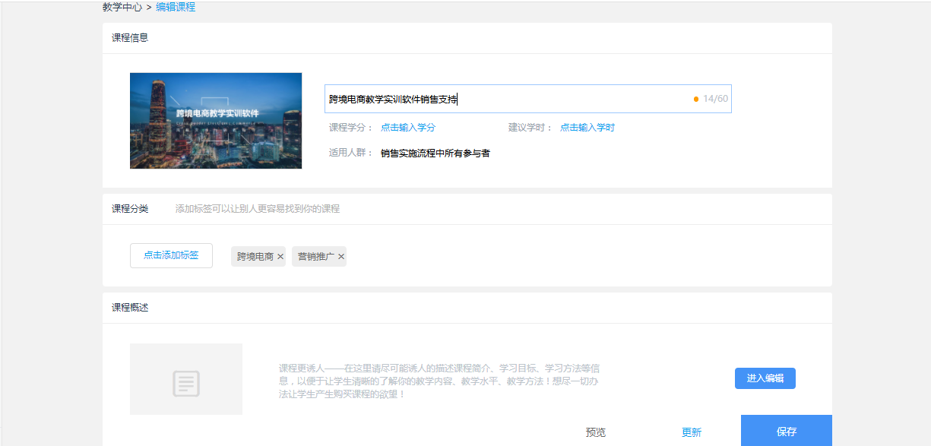Go to 教学中心 breadcrumb link
The image size is (931, 446).
point(122,7)
